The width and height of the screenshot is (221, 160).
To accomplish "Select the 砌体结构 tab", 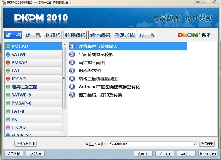I will (100, 35).
